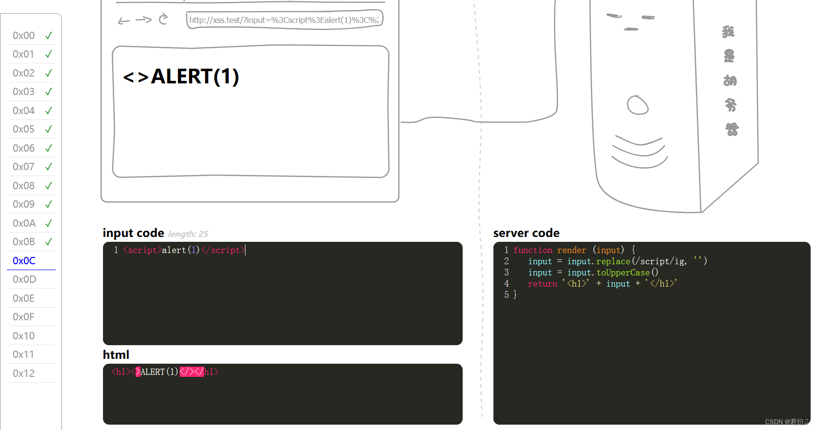Open level 0x01 in sidebar

(23, 54)
